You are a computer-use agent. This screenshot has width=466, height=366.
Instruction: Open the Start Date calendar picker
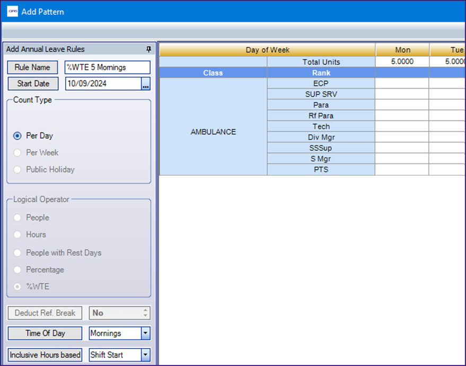pyautogui.click(x=145, y=84)
